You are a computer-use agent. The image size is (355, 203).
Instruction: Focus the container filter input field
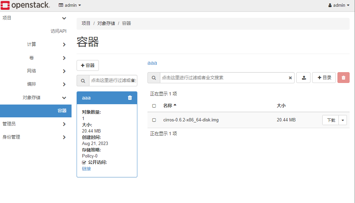pyautogui.click(x=113, y=81)
